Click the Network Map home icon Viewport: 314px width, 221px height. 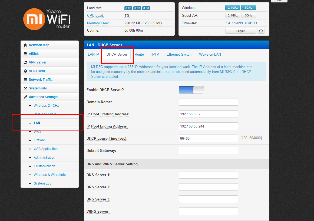[25, 45]
